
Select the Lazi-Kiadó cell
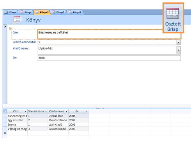coord(58,124)
